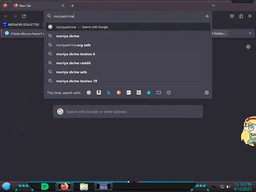Choose the 'moriya shrine' suggestion
256x192 pixels.
tap(128, 36)
